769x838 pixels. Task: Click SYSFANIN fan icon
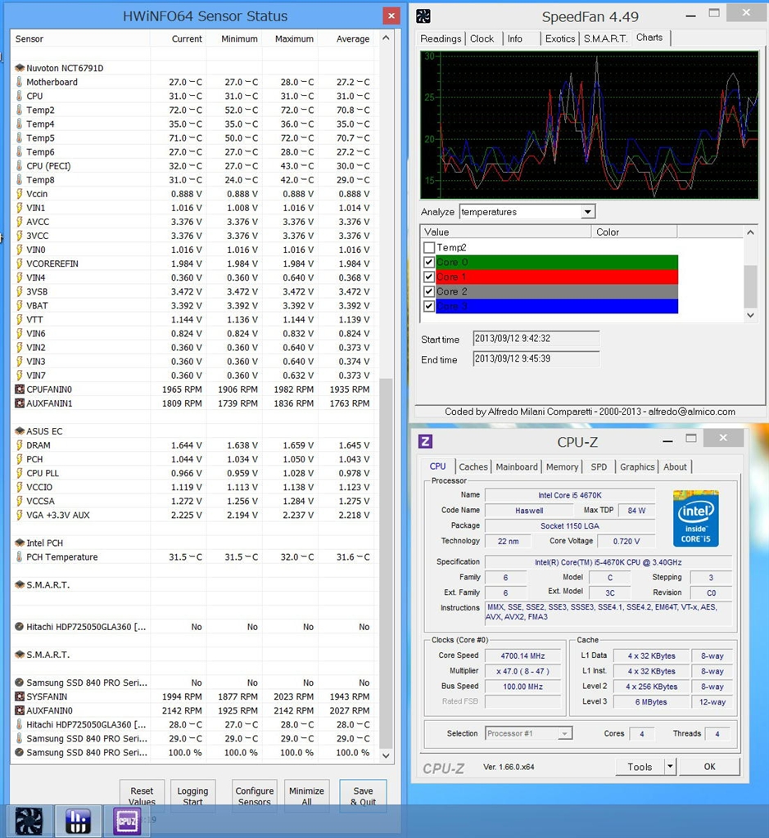[20, 696]
